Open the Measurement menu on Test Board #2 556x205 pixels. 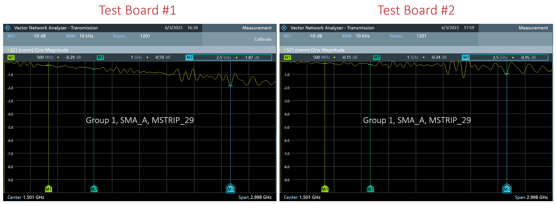(x=533, y=28)
